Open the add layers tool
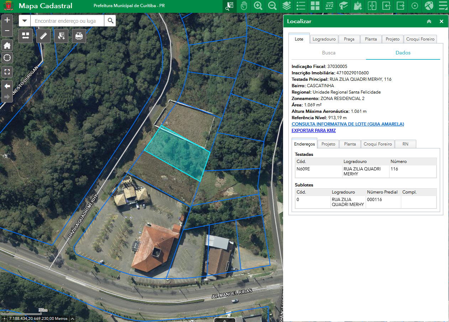Image resolution: width=449 pixels, height=322 pixels. pyautogui.click(x=287, y=6)
